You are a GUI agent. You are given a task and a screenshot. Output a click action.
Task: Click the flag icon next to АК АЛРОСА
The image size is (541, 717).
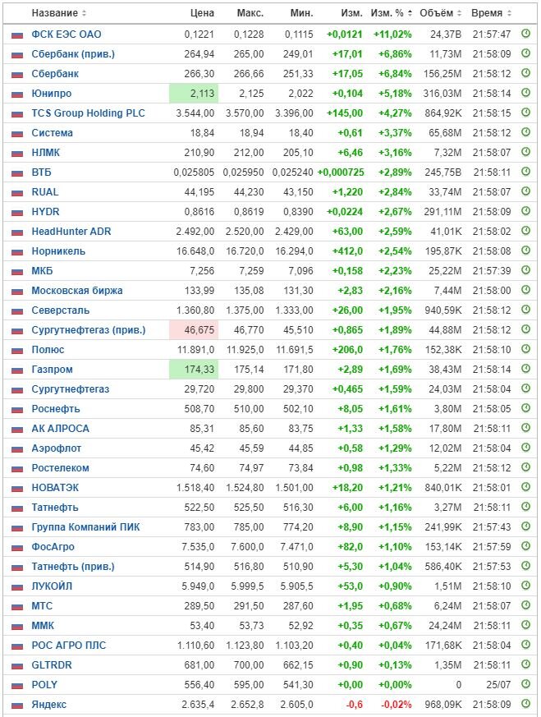17,430
